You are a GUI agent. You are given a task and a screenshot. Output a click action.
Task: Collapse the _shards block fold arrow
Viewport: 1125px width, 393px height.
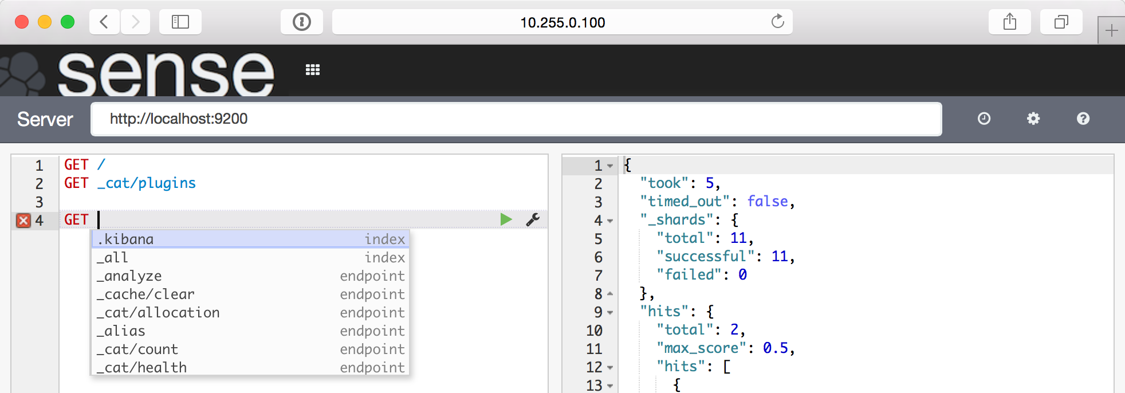(x=610, y=221)
